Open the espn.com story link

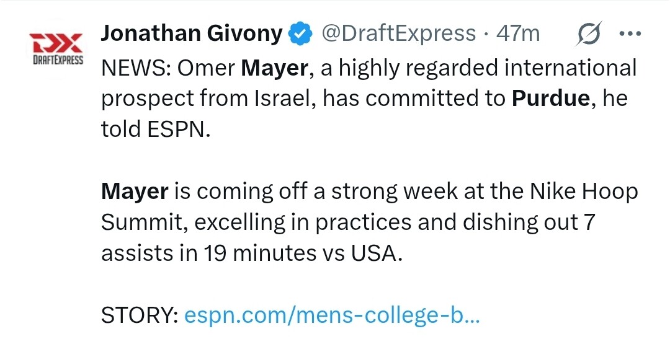point(333,316)
